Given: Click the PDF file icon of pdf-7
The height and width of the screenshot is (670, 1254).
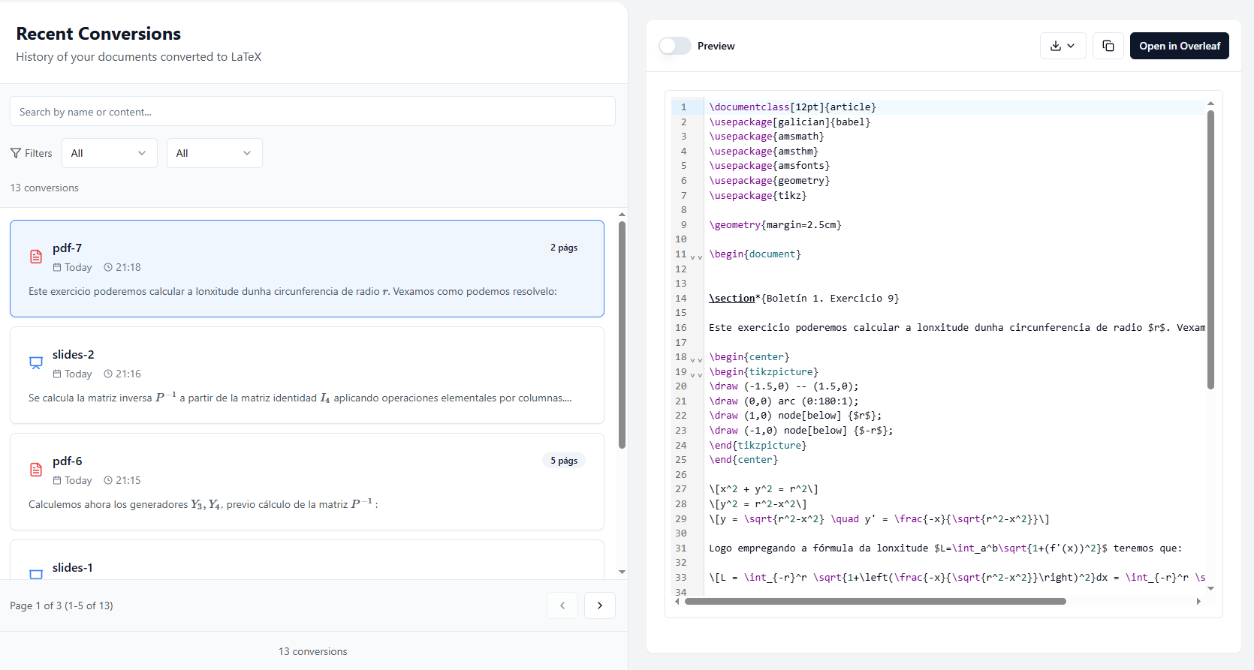Looking at the screenshot, I should pyautogui.click(x=36, y=257).
